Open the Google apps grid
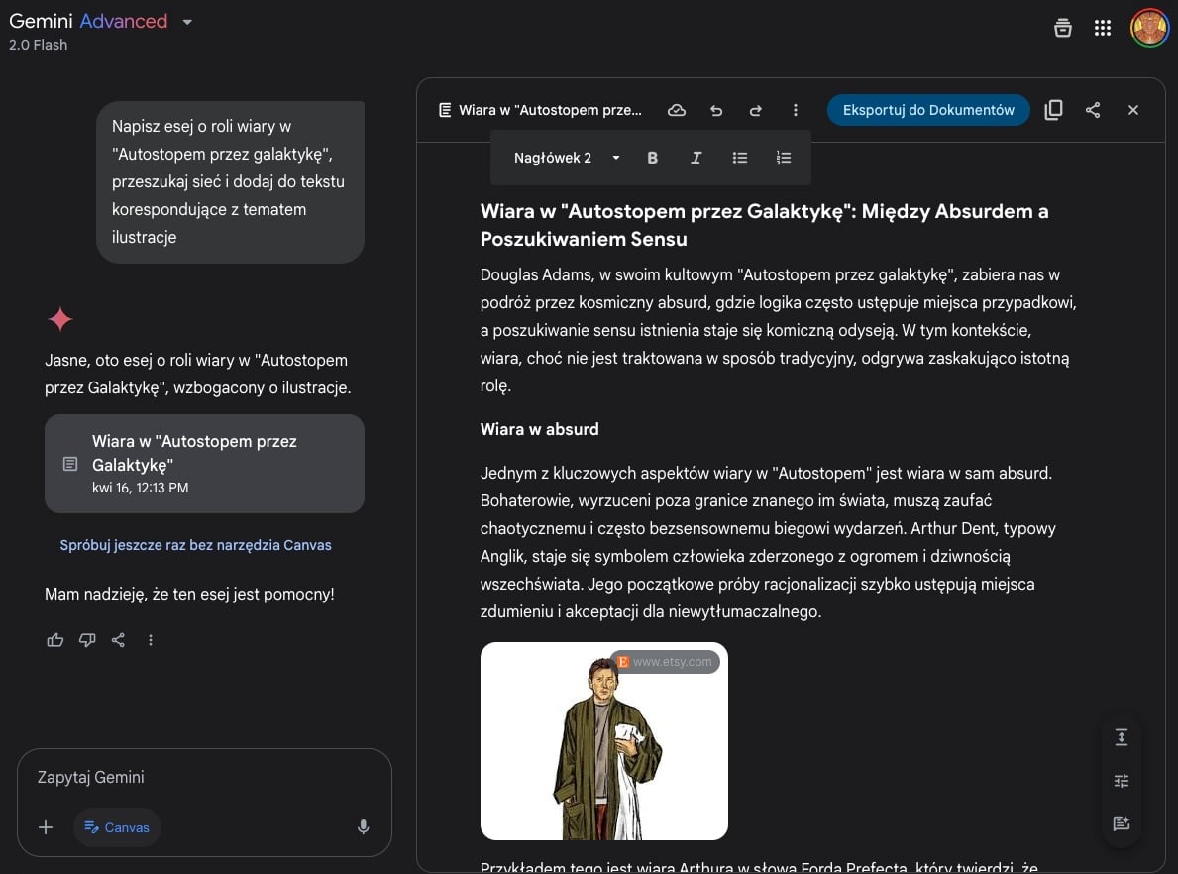The height and width of the screenshot is (874, 1178). (1102, 28)
